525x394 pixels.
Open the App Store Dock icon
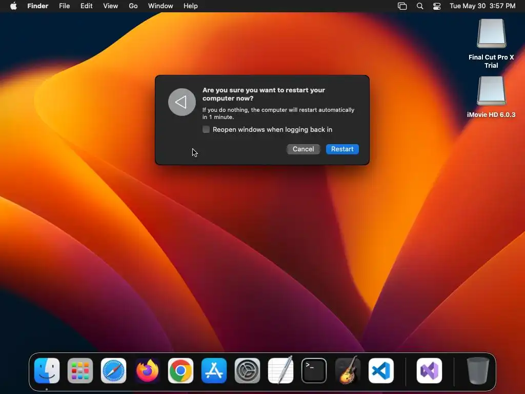point(214,370)
